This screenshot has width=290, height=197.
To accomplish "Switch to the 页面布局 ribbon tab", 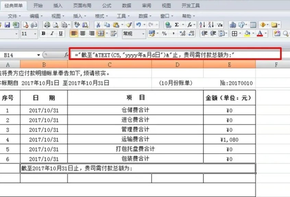I will click(x=82, y=5).
